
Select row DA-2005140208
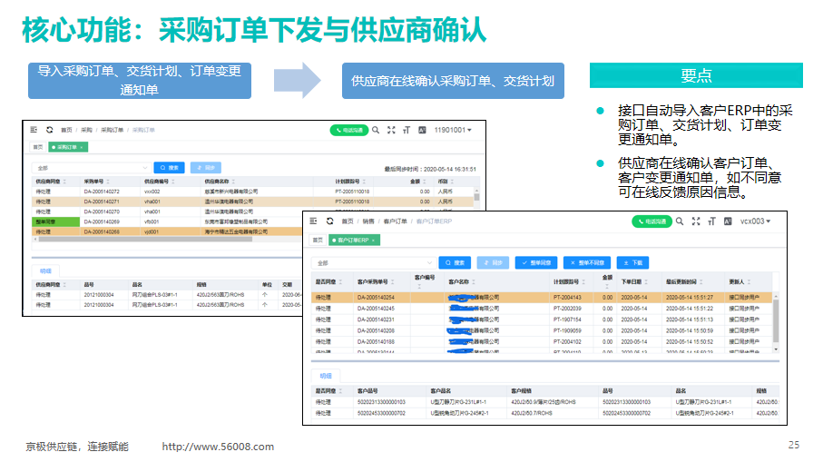(x=542, y=330)
